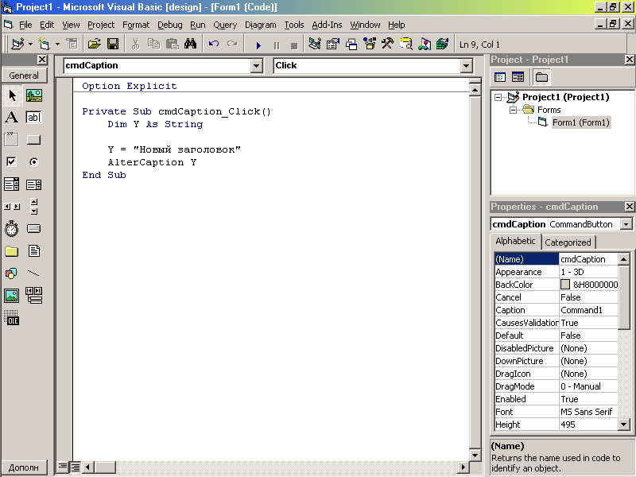Click the Дополн toolbox tab button
636x477 pixels.
tap(24, 467)
